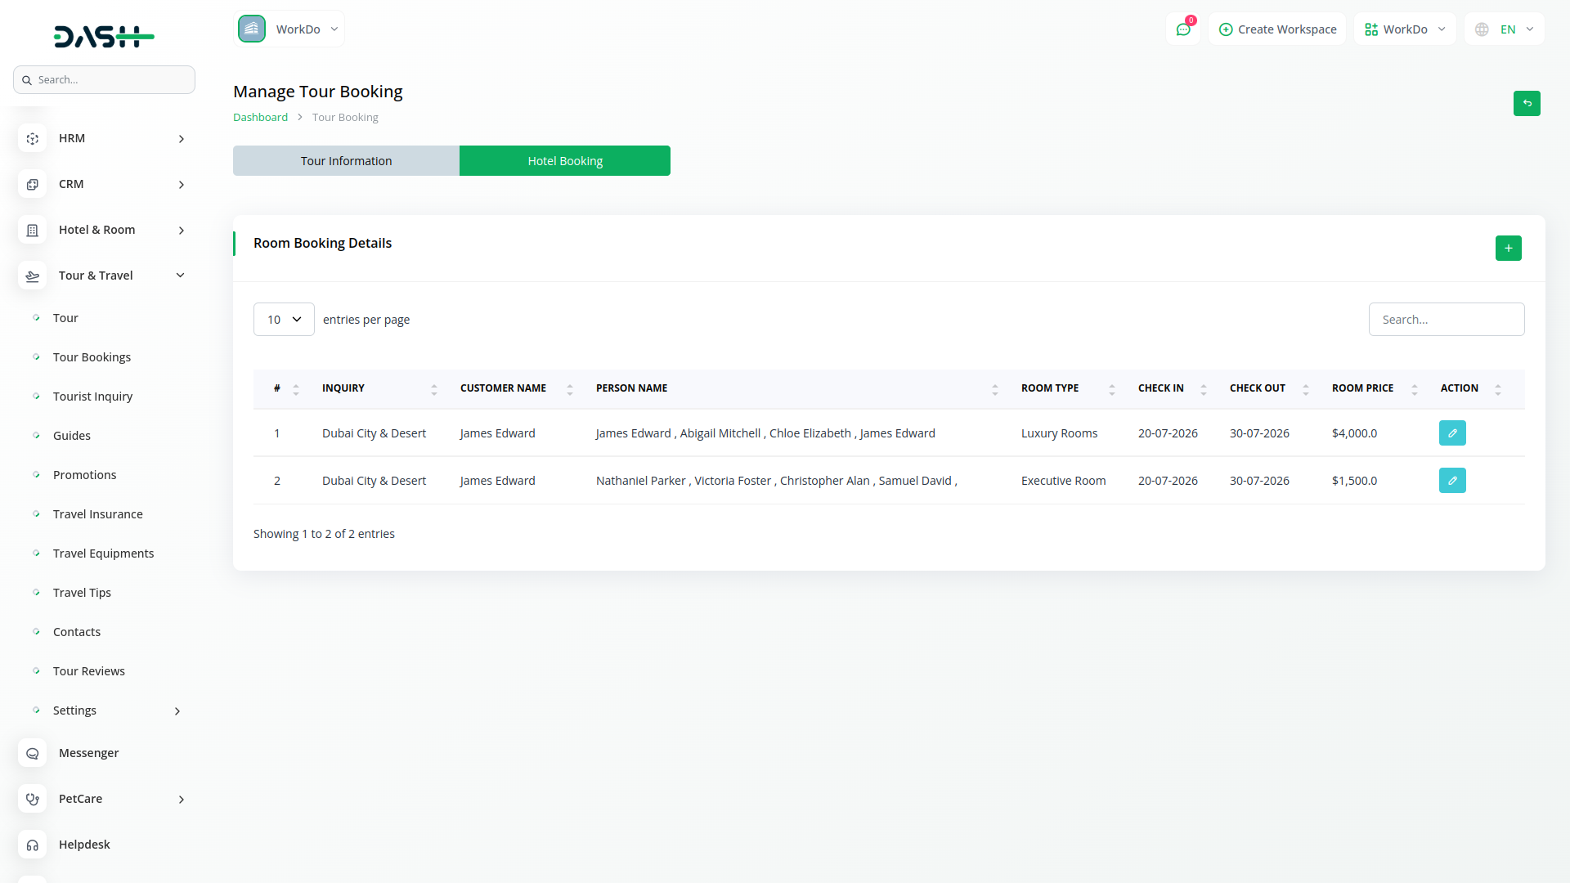Edit the Executive Room booking row

1451,481
